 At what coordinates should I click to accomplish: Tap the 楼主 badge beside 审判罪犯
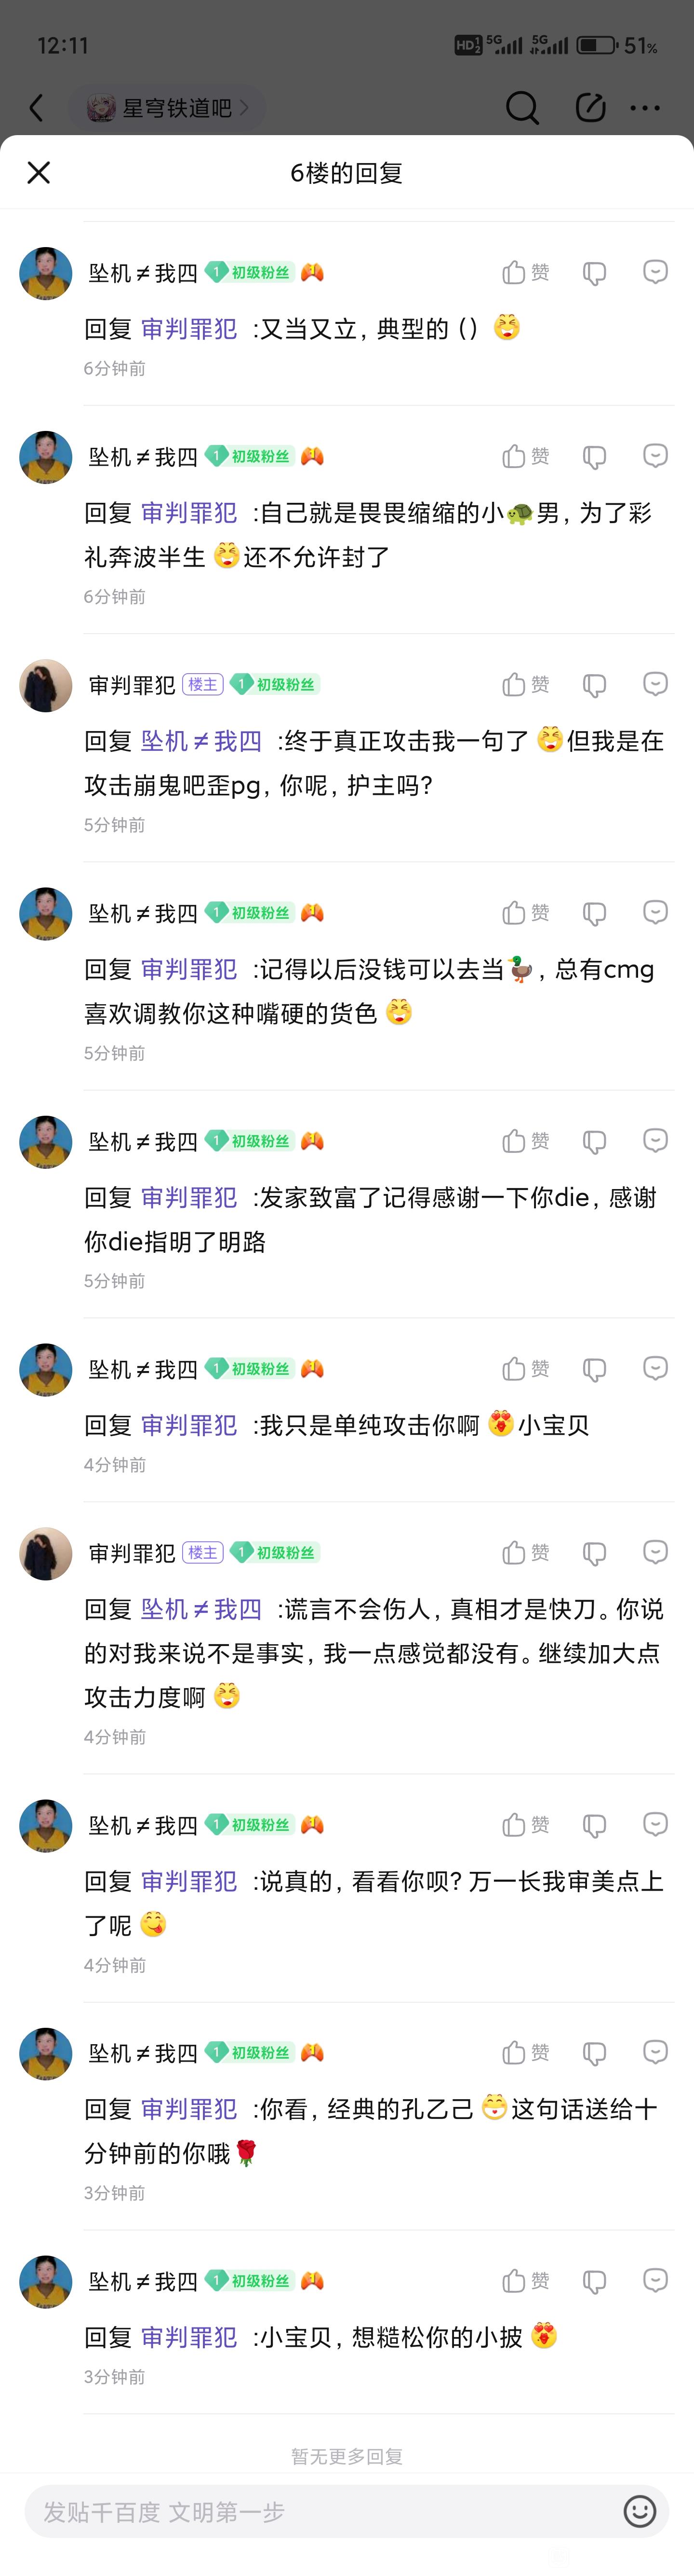[x=203, y=685]
